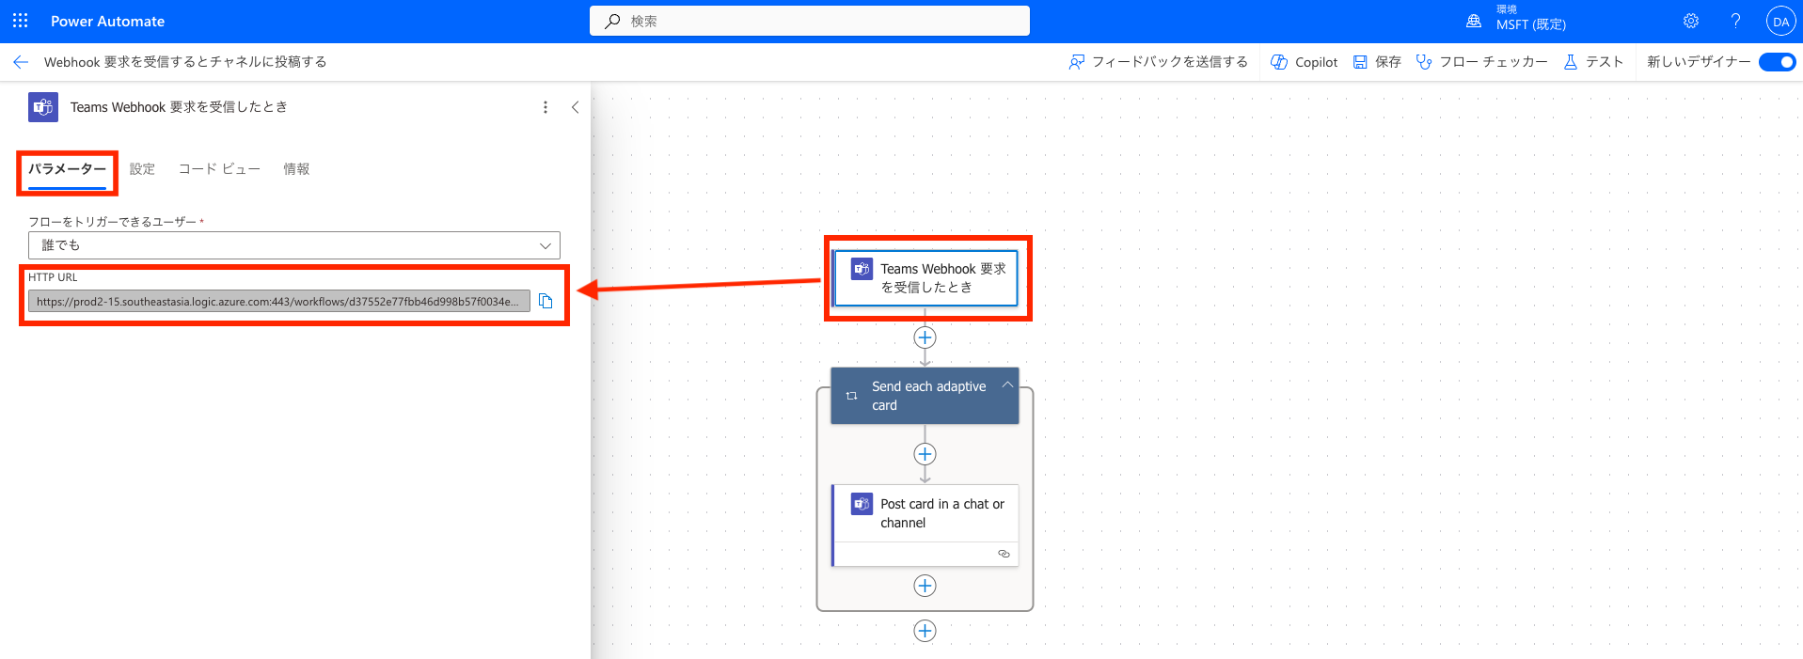Image resolution: width=1803 pixels, height=659 pixels.
Task: Open the help question mark icon
Action: [x=1736, y=21]
